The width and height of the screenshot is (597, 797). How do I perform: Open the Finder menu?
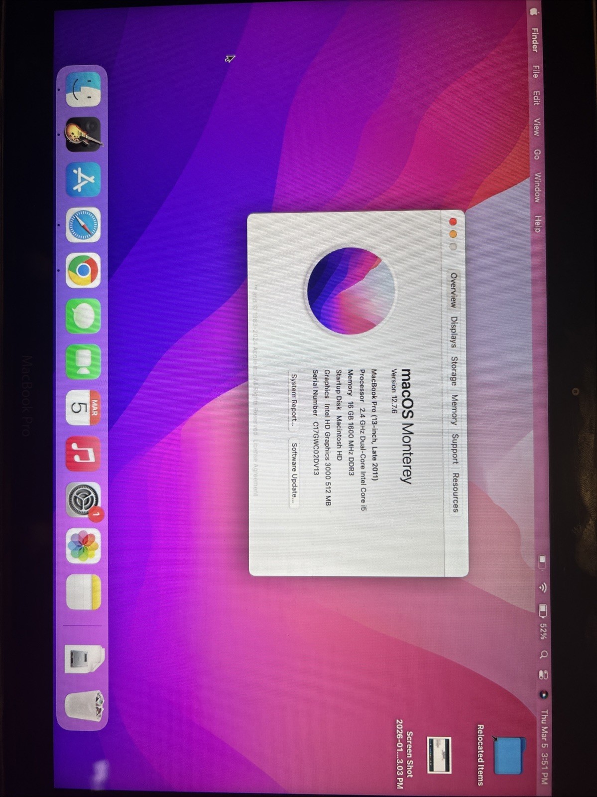[535, 40]
